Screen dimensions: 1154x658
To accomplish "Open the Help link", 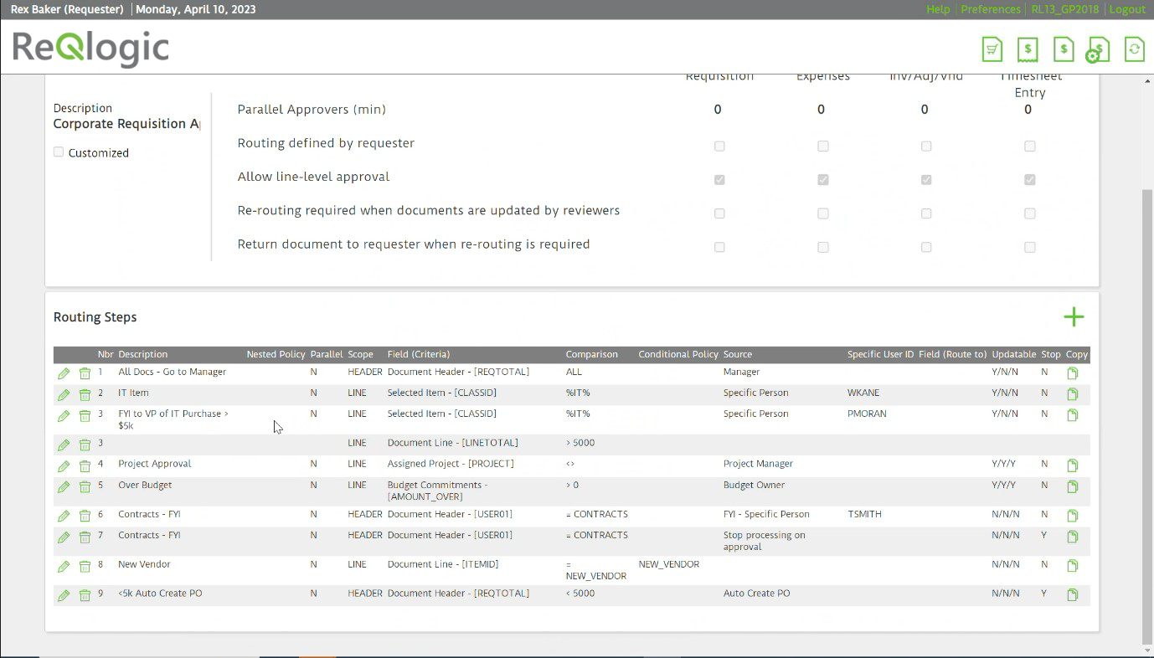I will [938, 9].
